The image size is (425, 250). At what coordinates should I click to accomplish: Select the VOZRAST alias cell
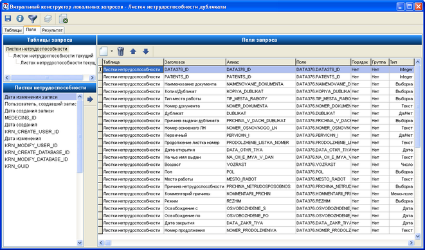point(260,165)
